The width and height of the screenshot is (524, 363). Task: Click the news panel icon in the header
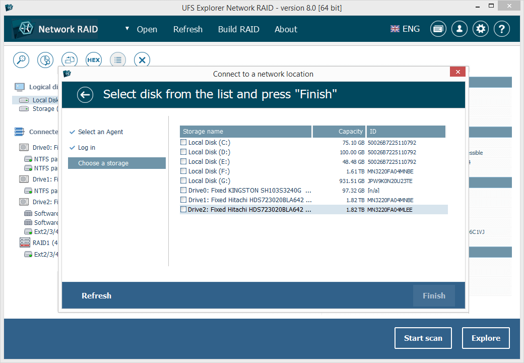438,29
